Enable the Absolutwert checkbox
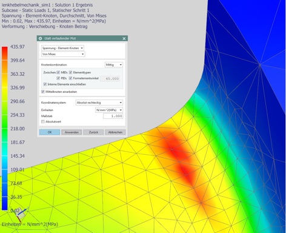 point(43,121)
